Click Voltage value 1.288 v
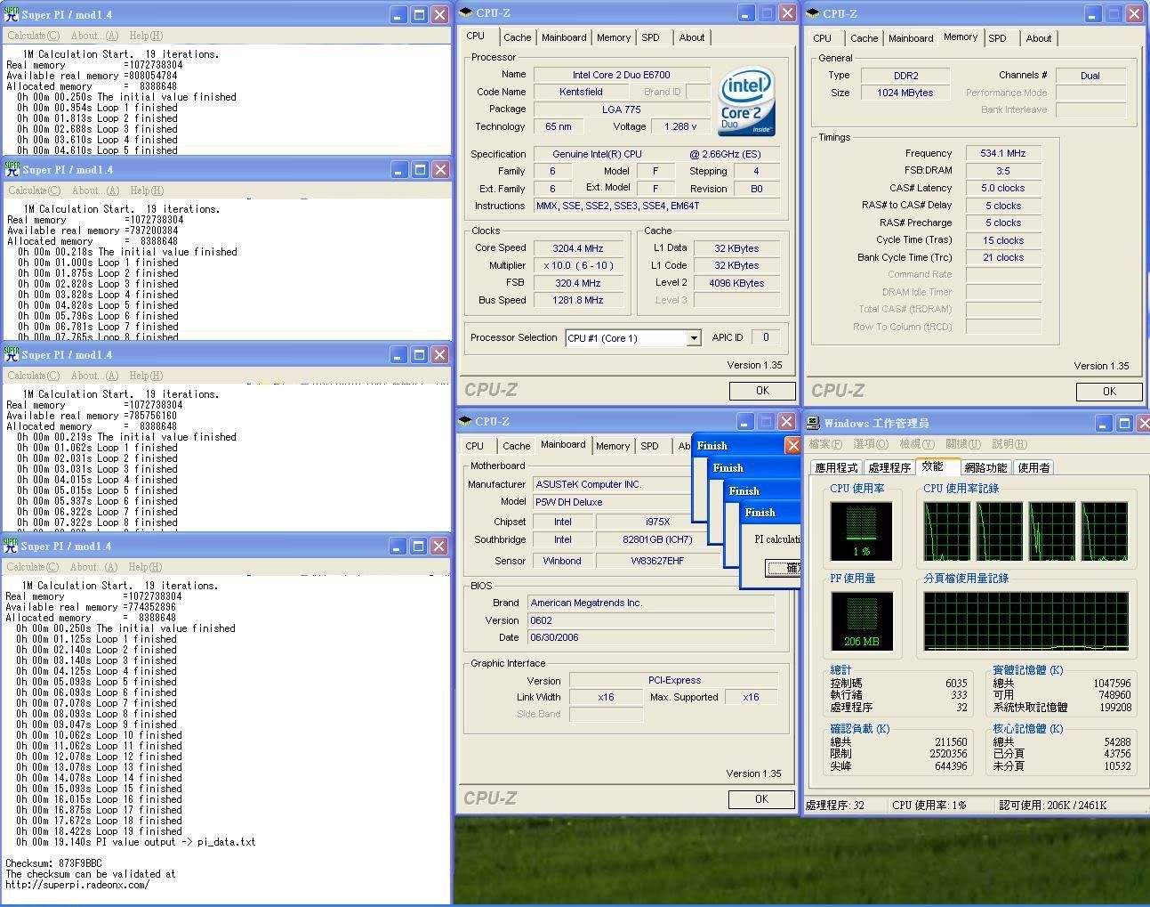1150x907 pixels. [680, 126]
